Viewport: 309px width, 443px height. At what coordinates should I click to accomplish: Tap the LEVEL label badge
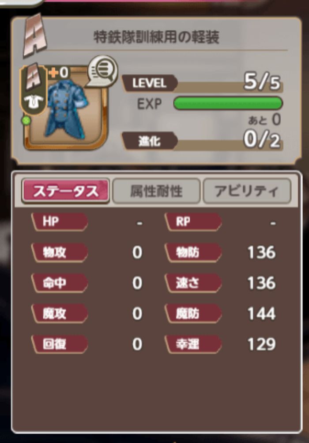coord(150,83)
